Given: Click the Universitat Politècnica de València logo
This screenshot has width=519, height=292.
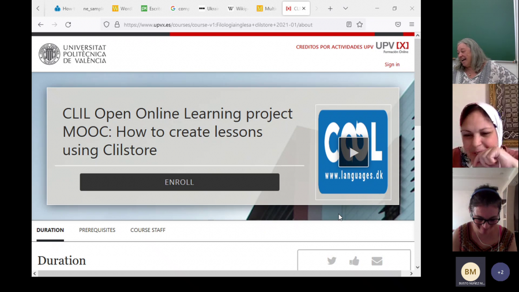Looking at the screenshot, I should pyautogui.click(x=73, y=54).
